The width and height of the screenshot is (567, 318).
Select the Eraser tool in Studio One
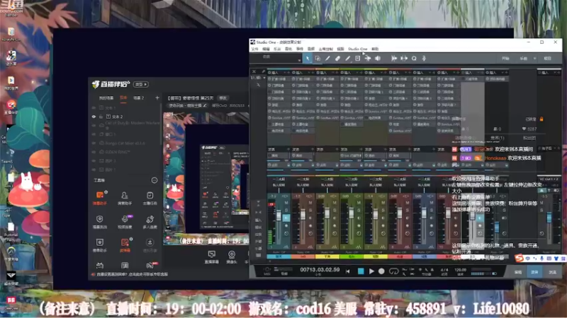pyautogui.click(x=337, y=59)
